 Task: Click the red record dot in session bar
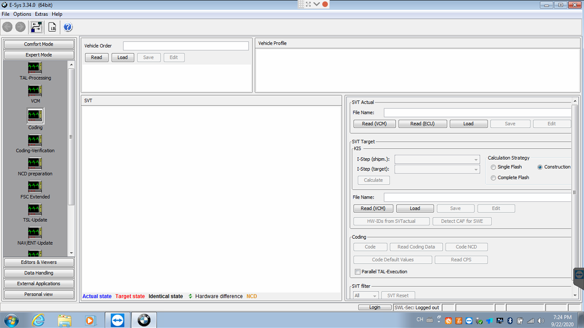(x=325, y=4)
